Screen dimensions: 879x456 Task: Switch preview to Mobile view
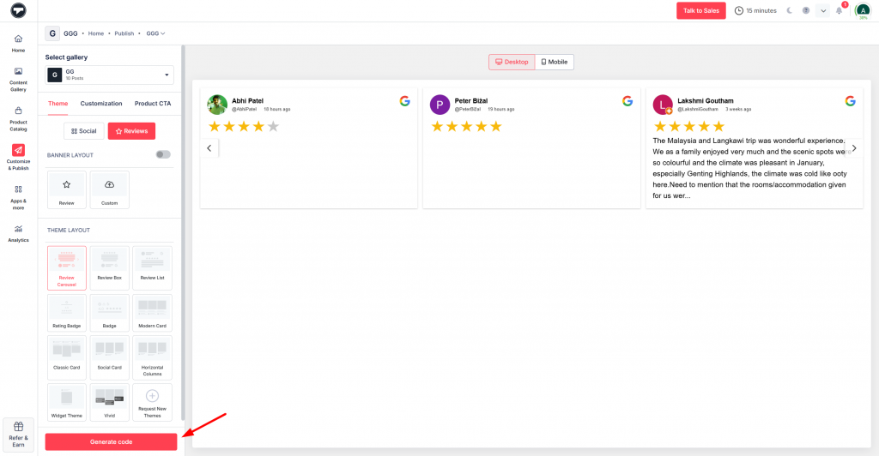[x=554, y=62]
